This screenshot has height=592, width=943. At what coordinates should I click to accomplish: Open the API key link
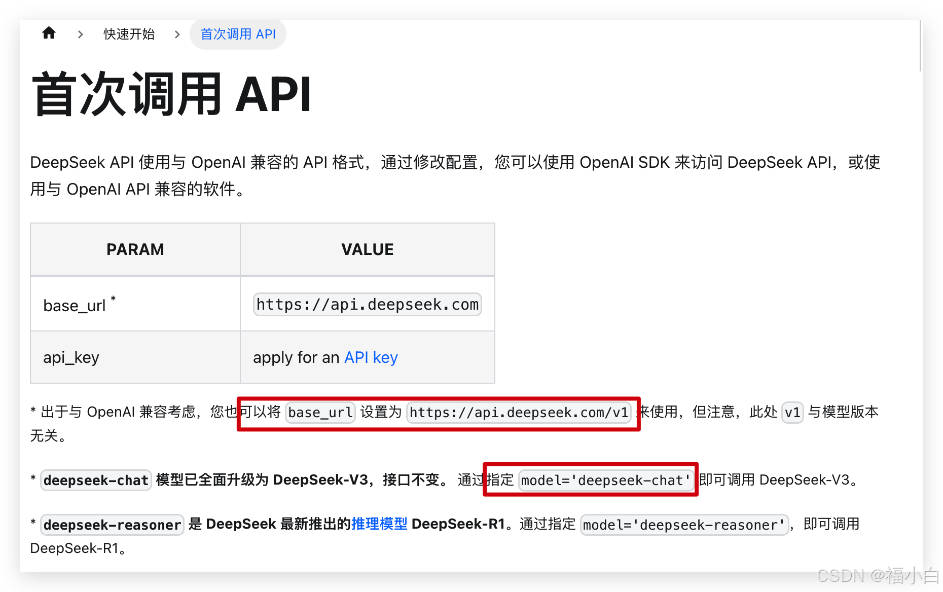371,357
